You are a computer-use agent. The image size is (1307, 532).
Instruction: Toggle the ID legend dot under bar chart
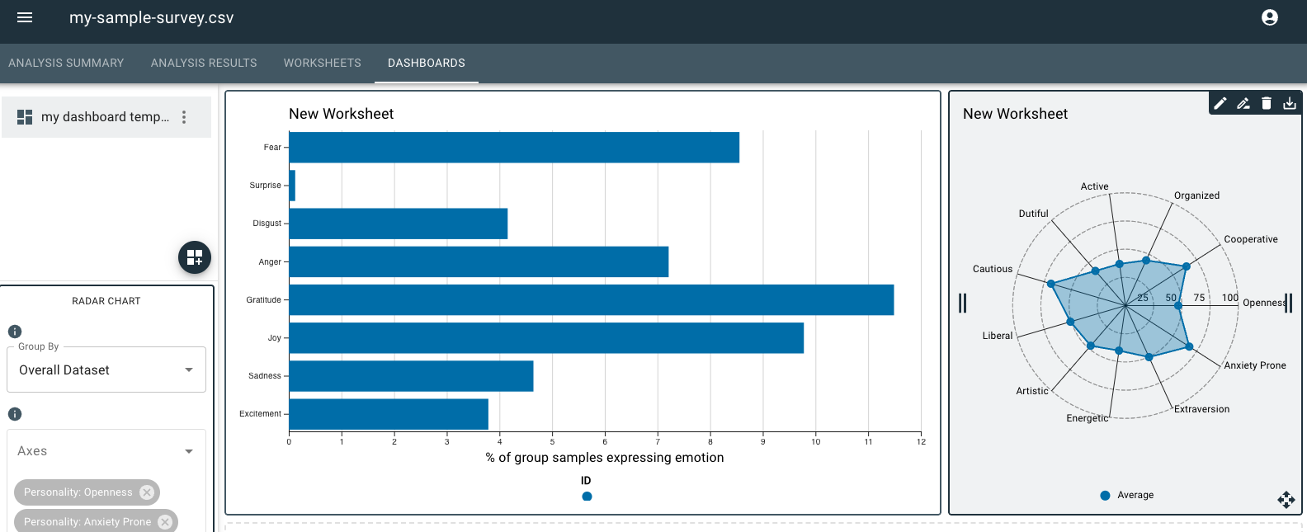click(x=587, y=497)
